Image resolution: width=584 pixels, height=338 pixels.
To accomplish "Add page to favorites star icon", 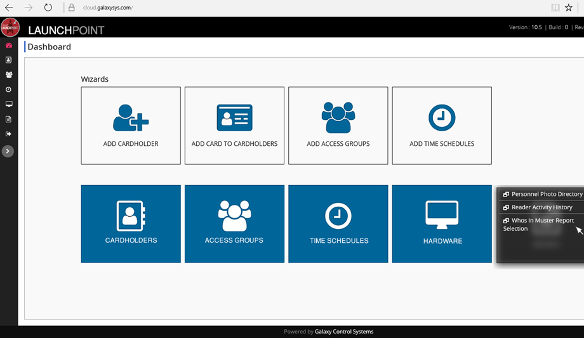I will (x=569, y=8).
